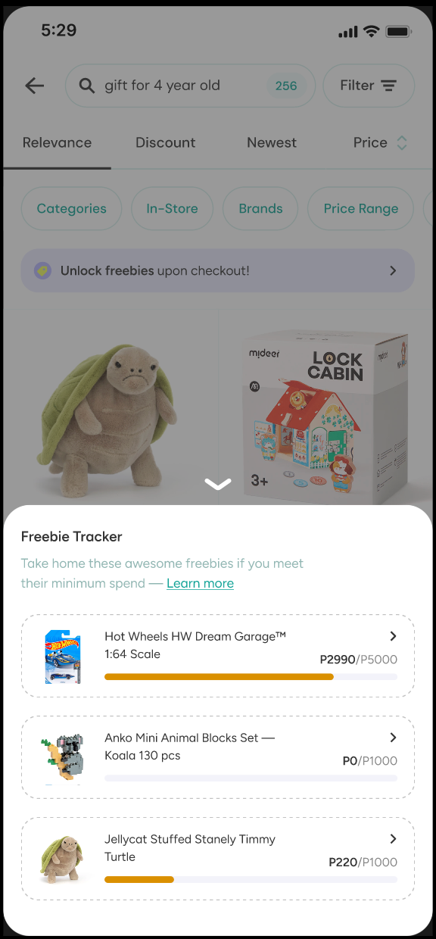Tap the back arrow icon
436x939 pixels.
(35, 86)
